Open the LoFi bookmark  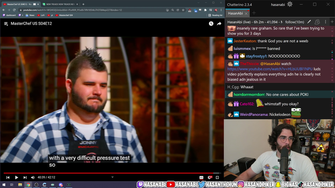(x=41, y=15)
